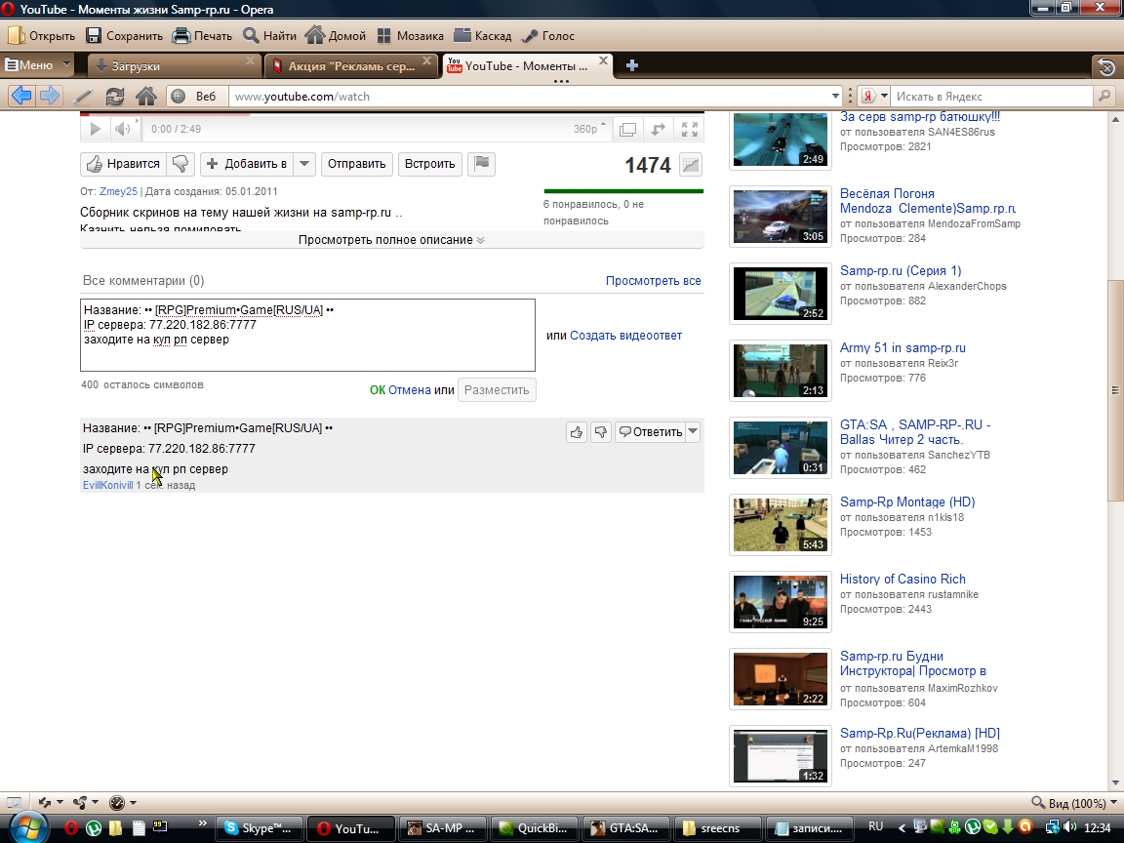Viewport: 1124px width, 843px height.
Task: Click the Voice microphone button
Action: [x=548, y=36]
